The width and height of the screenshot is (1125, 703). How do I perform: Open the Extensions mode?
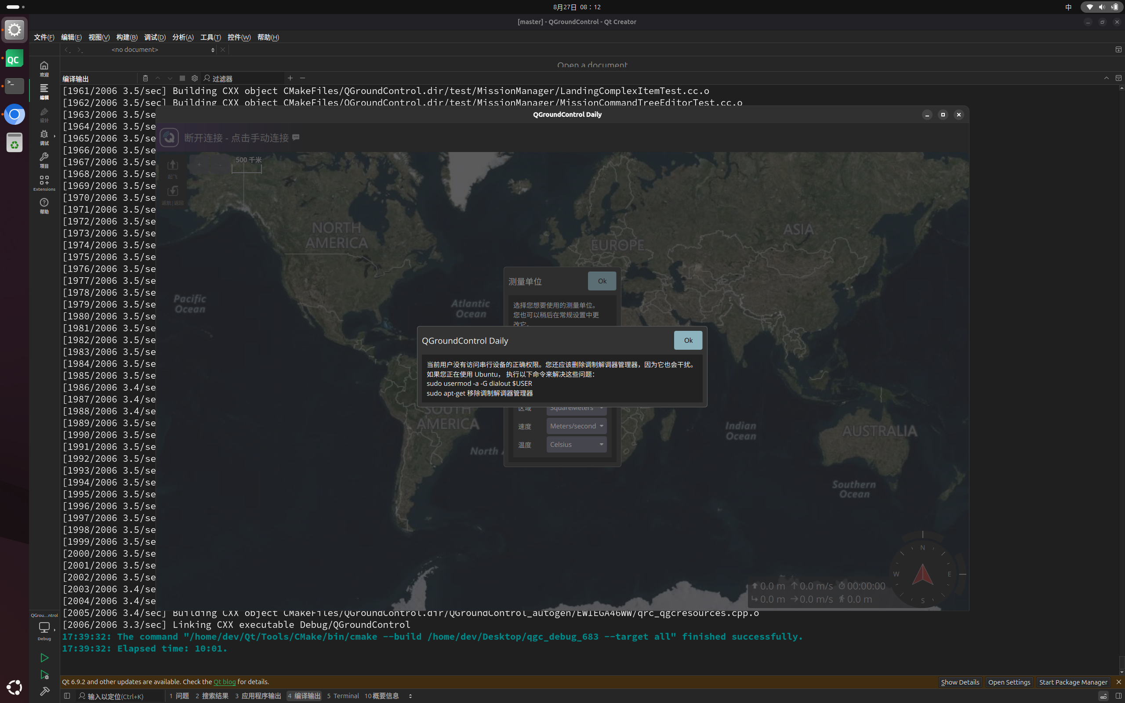44,183
